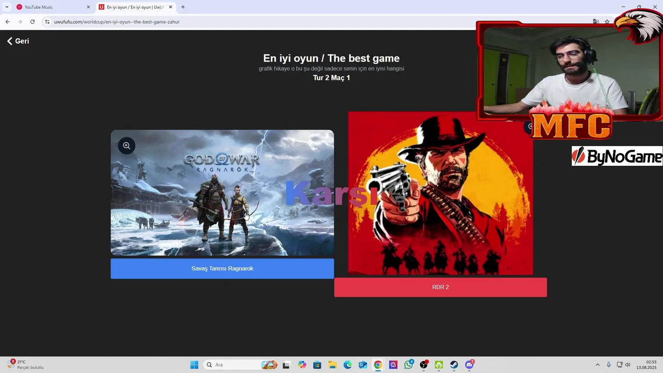Open Task View from the taskbar
Viewport: 663px width, 373px height.
click(x=286, y=365)
